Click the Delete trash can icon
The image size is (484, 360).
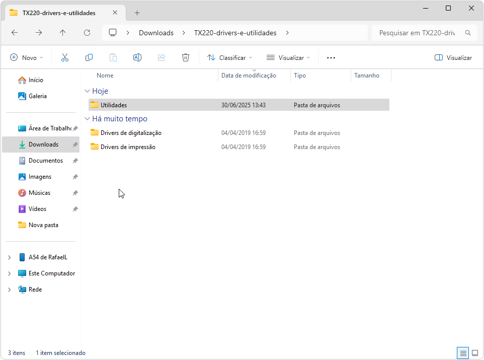coord(186,57)
